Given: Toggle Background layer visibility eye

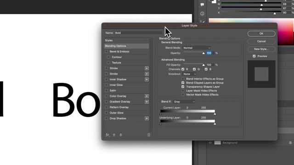Looking at the screenshot, I should [x=210, y=143].
